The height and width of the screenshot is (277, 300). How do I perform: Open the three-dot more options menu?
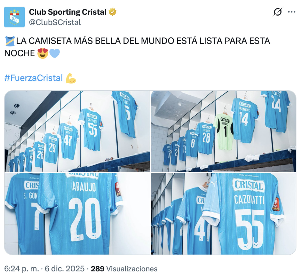(291, 12)
